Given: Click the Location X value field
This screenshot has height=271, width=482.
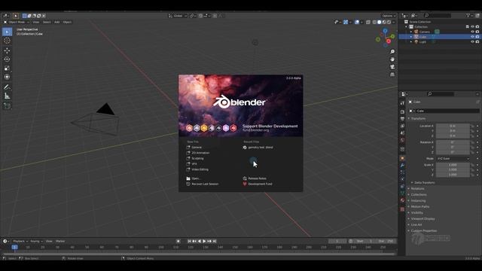Looking at the screenshot, I should point(453,126).
